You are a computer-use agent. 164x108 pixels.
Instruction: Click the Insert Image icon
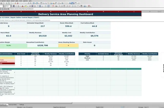coord(51,3)
